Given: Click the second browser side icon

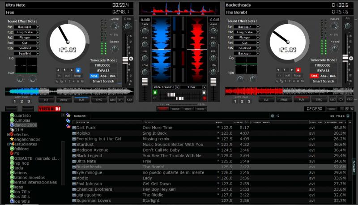Looking at the screenshot, I should point(68,120).
